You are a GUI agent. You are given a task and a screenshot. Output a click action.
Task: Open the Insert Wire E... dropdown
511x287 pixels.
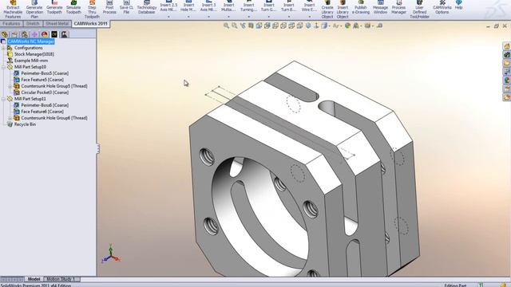309,17
